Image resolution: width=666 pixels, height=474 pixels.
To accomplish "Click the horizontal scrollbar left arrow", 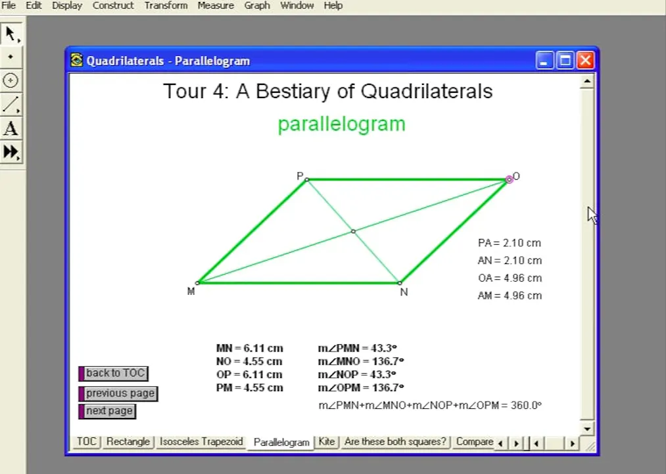I will pyautogui.click(x=536, y=443).
